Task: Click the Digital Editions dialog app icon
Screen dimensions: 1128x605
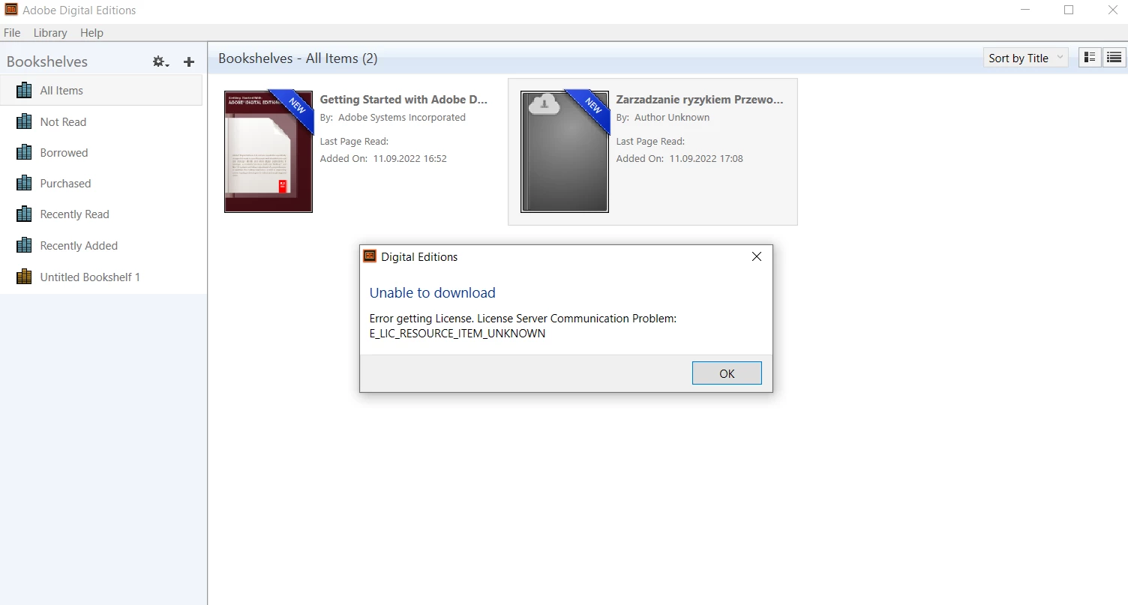Action: (370, 256)
